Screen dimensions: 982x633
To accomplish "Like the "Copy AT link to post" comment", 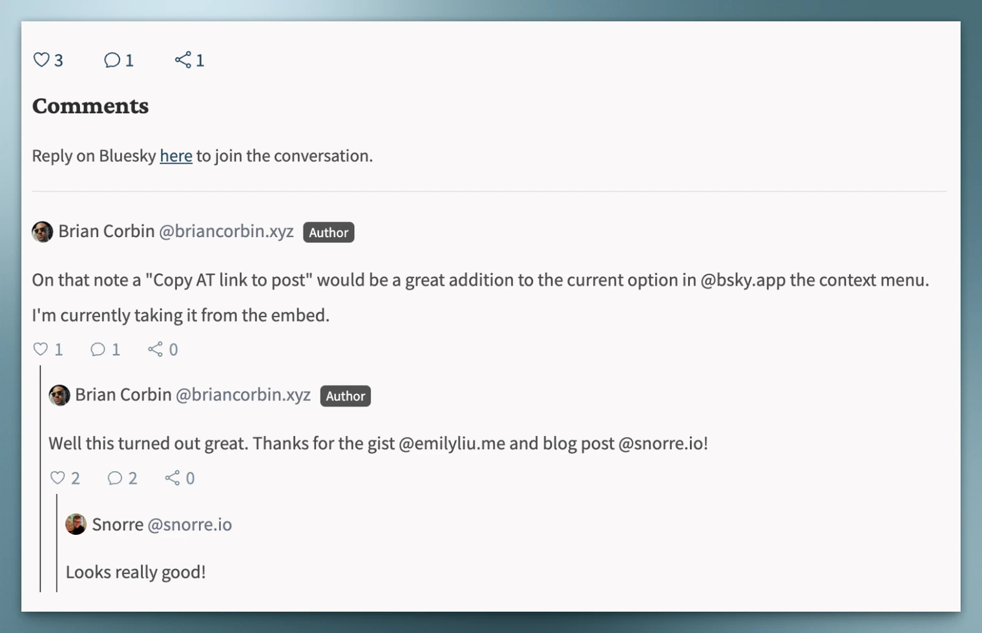I will [41, 349].
